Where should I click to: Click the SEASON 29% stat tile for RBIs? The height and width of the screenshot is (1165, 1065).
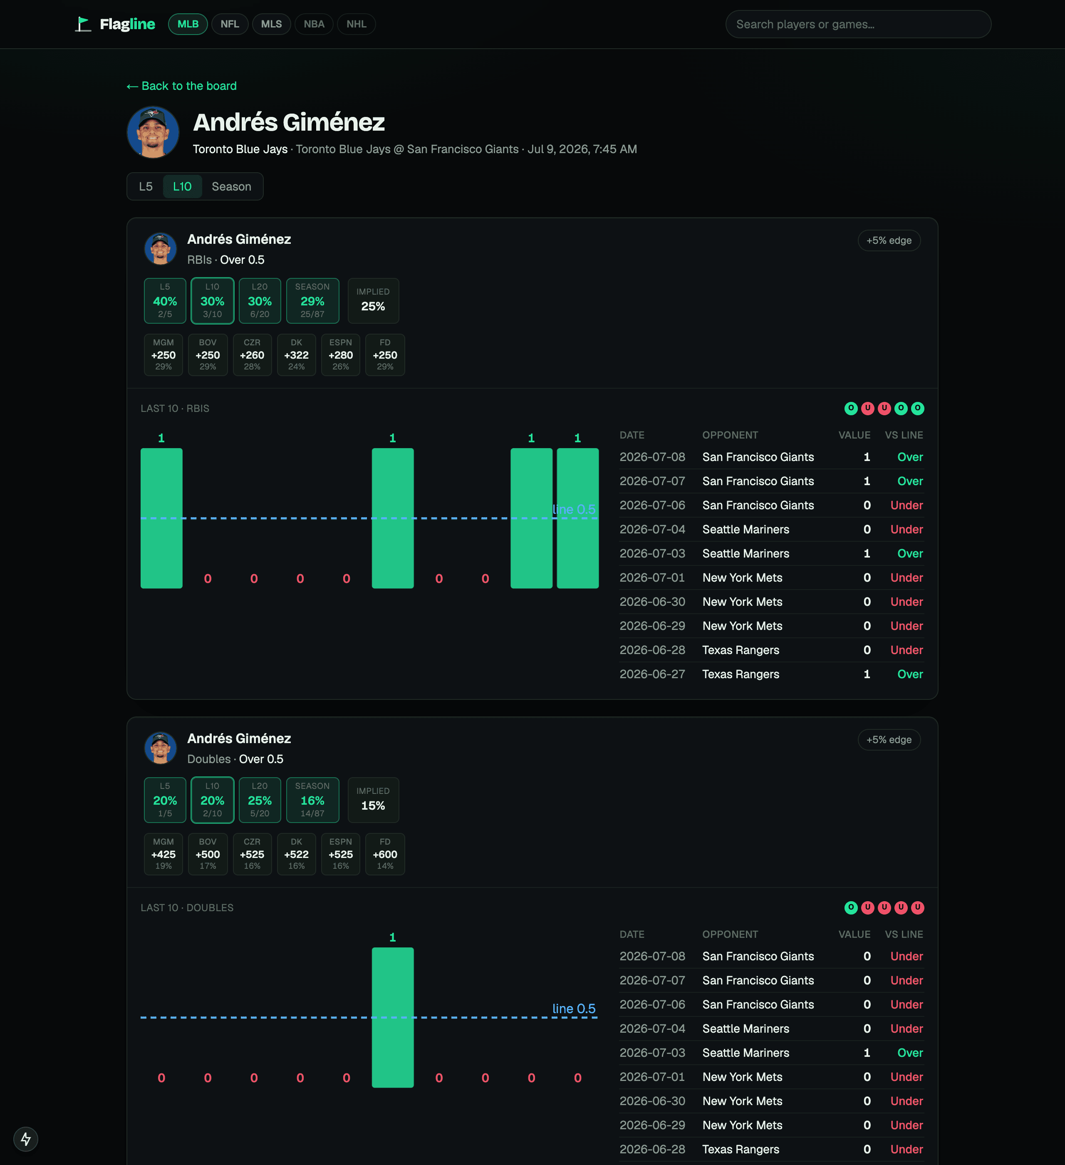click(312, 300)
